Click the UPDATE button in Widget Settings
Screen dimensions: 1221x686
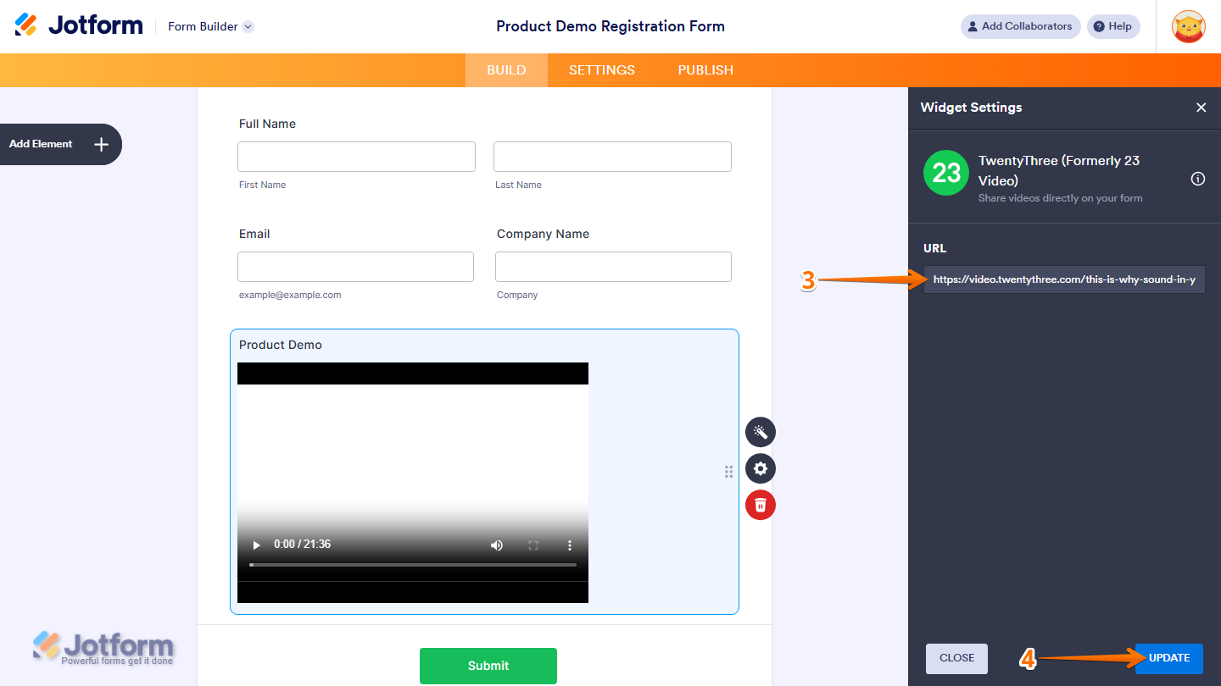coord(1168,658)
